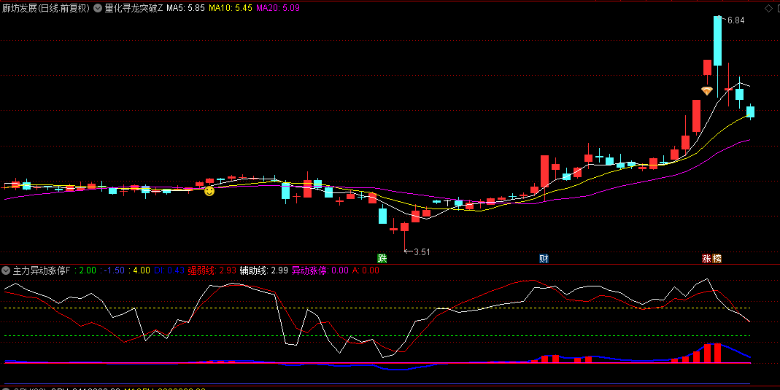Screen dimensions: 780x390
Task: Click the yellow 4.00 indicator value
Action: point(142,270)
